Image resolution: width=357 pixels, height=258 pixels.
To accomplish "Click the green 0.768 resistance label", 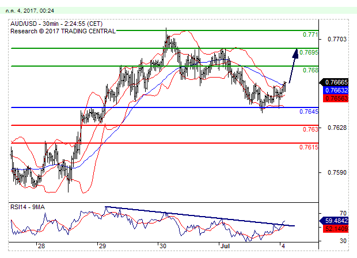I will click(310, 70).
